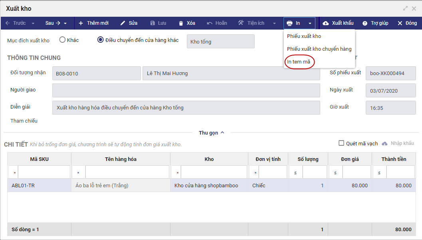The width and height of the screenshot is (422, 240).
Task: Select Điều chuyển đến cửa hàng khác radio
Action: 100,40
